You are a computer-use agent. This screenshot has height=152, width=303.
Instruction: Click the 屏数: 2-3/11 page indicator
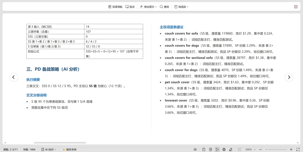click(x=10, y=149)
